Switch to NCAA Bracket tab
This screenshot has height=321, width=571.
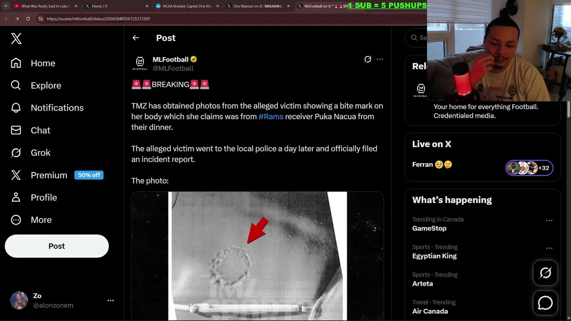point(187,6)
